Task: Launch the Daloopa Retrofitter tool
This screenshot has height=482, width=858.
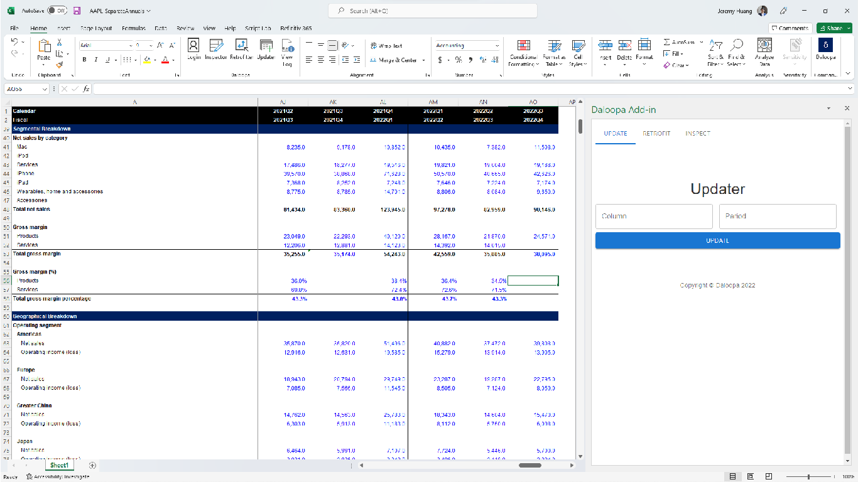Action: [242, 50]
